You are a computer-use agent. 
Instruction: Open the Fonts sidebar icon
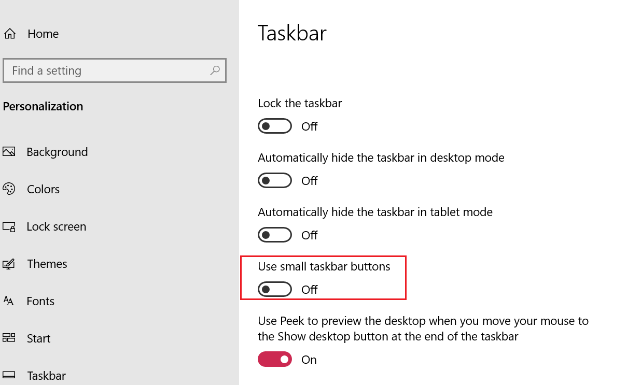point(9,301)
